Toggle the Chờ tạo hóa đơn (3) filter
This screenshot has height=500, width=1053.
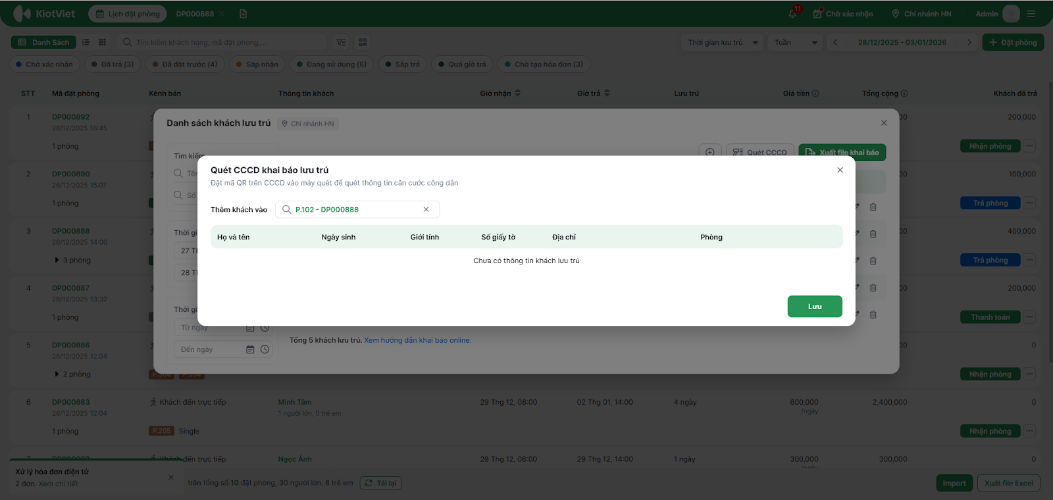(x=544, y=64)
